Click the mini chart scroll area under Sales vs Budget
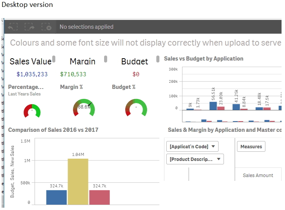The width and height of the screenshot is (285, 210). [232, 116]
